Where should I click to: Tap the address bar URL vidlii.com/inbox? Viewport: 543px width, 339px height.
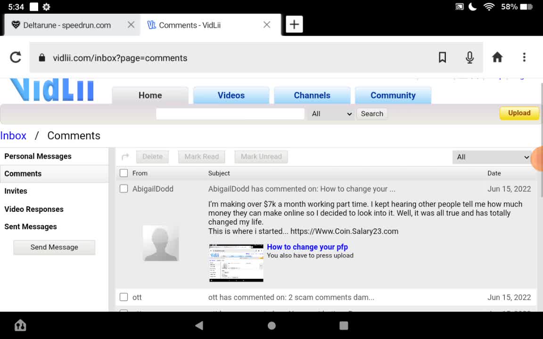click(x=120, y=58)
